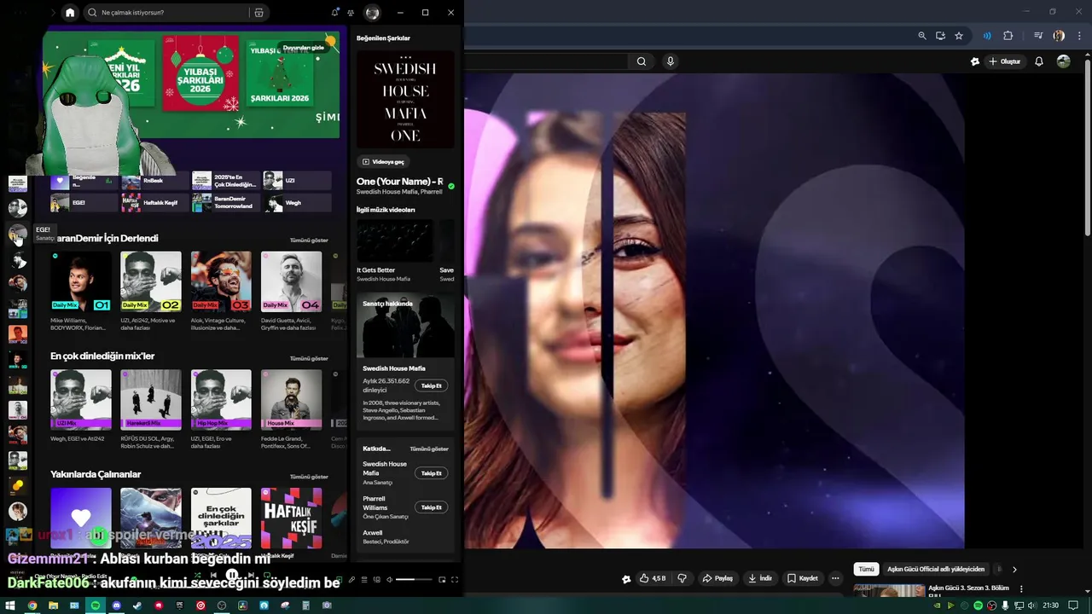Hide announcements with 'Duyuruları gizle'

(x=304, y=48)
